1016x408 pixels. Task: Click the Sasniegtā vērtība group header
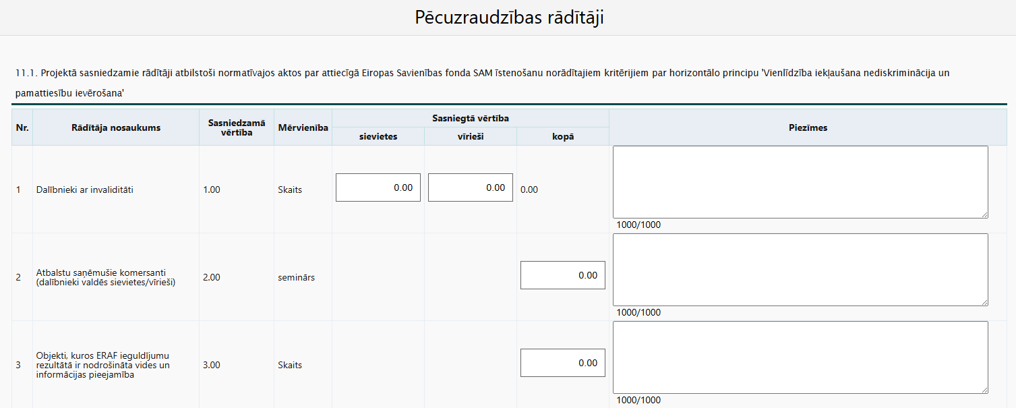click(x=471, y=118)
